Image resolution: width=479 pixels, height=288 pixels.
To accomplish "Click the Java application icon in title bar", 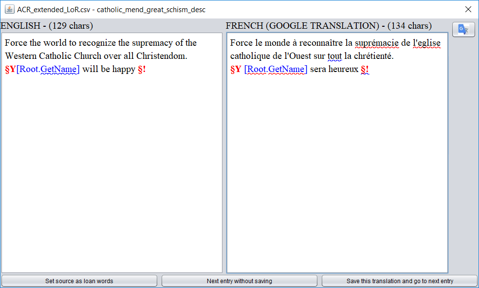I will point(9,9).
